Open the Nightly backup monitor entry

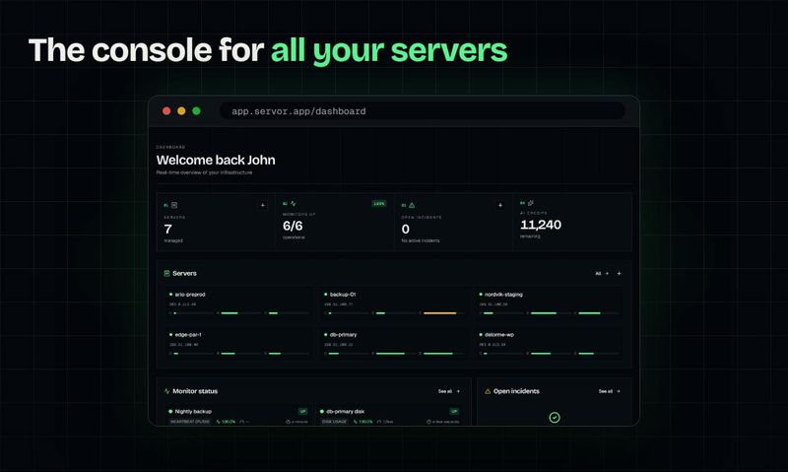(237, 415)
